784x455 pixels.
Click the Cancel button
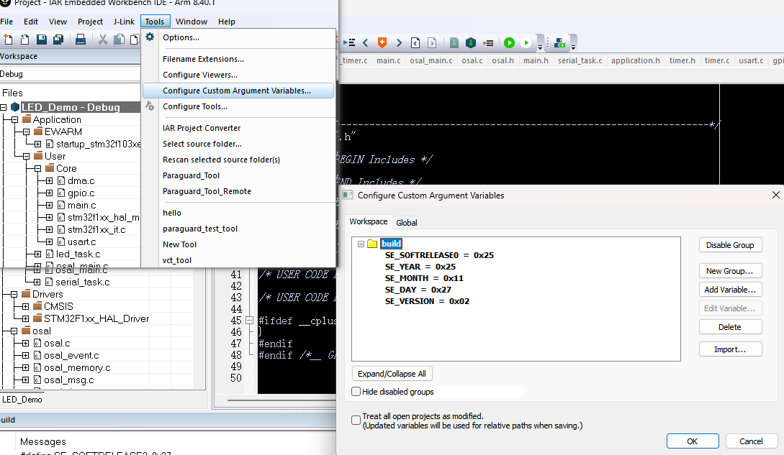(751, 441)
